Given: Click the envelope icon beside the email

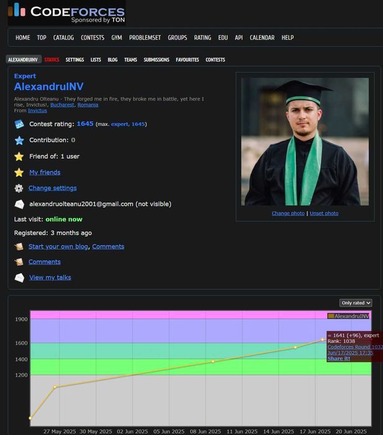Looking at the screenshot, I should click(x=19, y=204).
